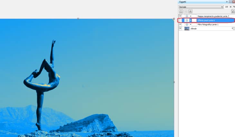Hide the Sfondo background layer
Screen dimensions: 235x137
point(181,29)
